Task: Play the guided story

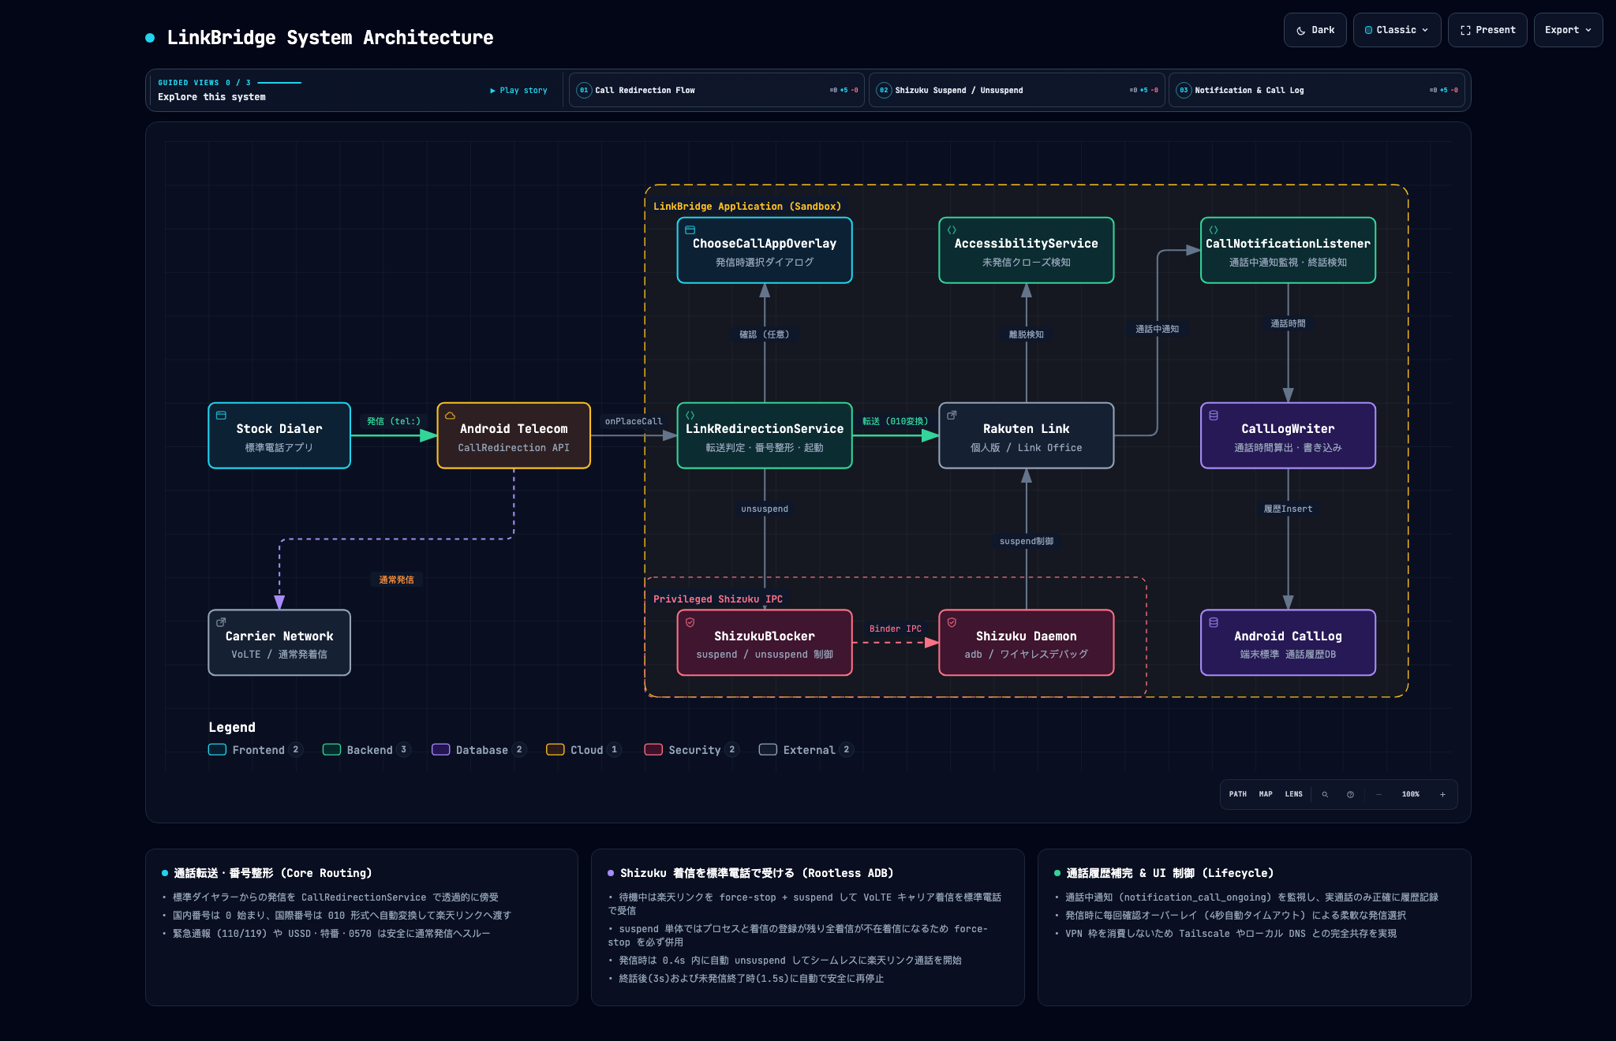Action: click(518, 91)
